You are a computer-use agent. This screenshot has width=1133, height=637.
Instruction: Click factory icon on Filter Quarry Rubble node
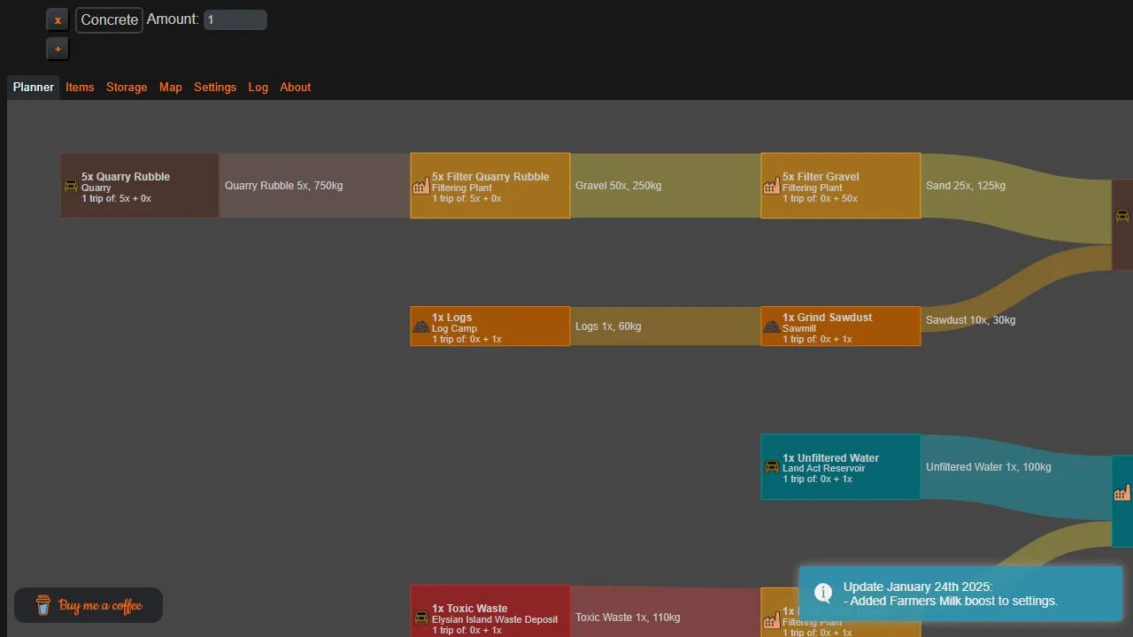coord(421,187)
